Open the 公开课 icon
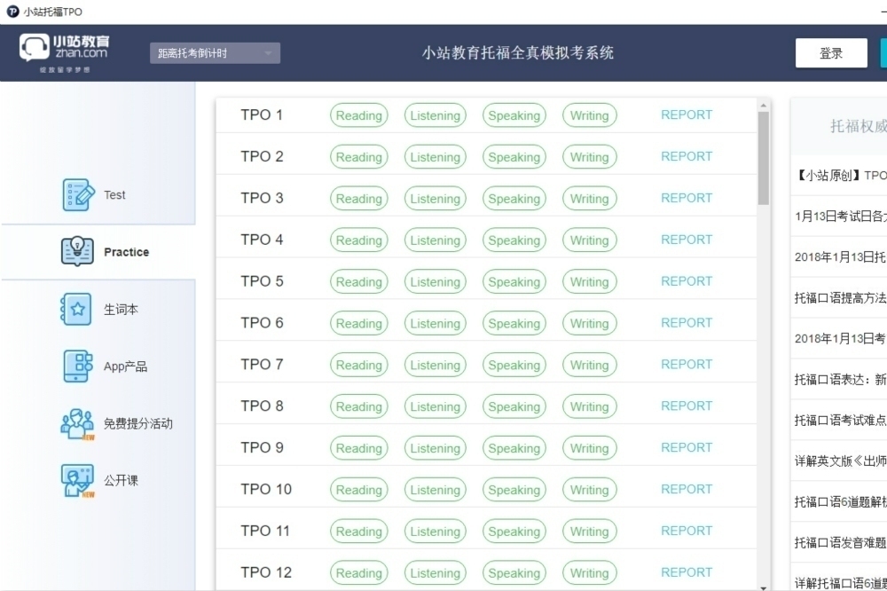The image size is (887, 591). [77, 481]
